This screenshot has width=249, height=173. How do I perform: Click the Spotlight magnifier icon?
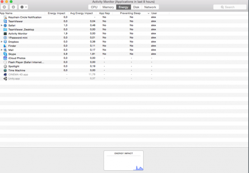click(x=5, y=66)
